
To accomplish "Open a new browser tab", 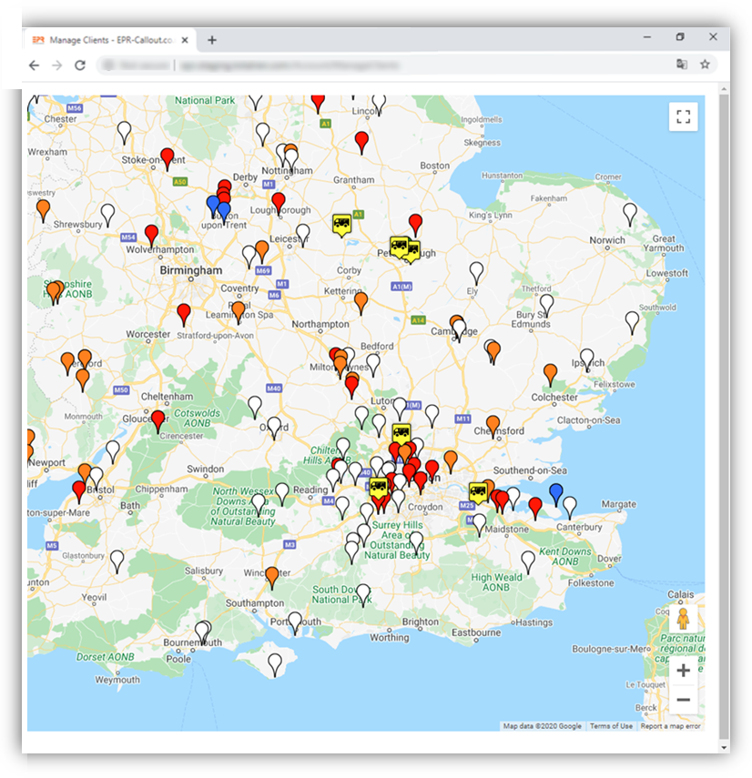I will [212, 40].
